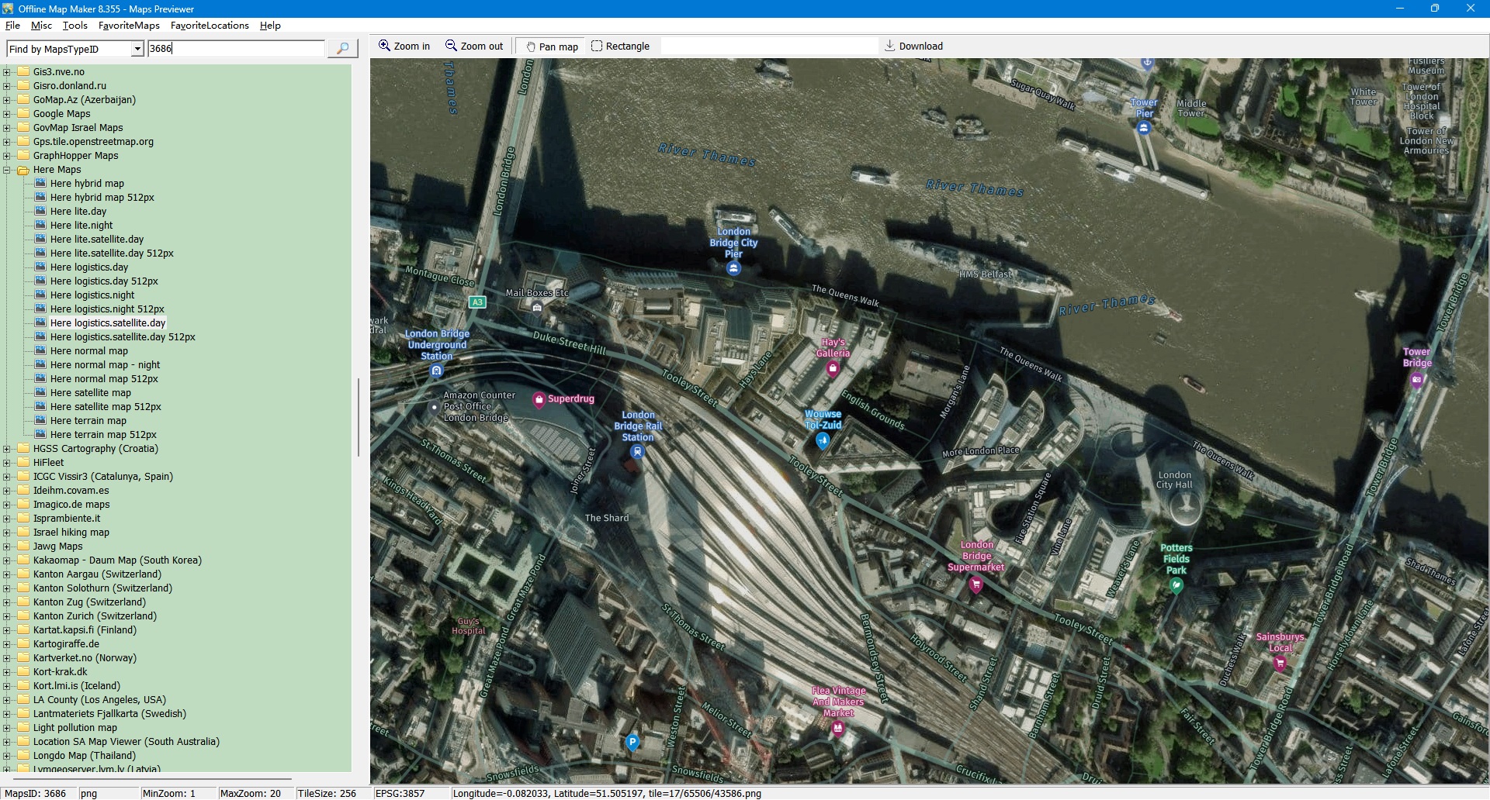
Task: Enable the Rectangle selection tool
Action: coord(620,47)
